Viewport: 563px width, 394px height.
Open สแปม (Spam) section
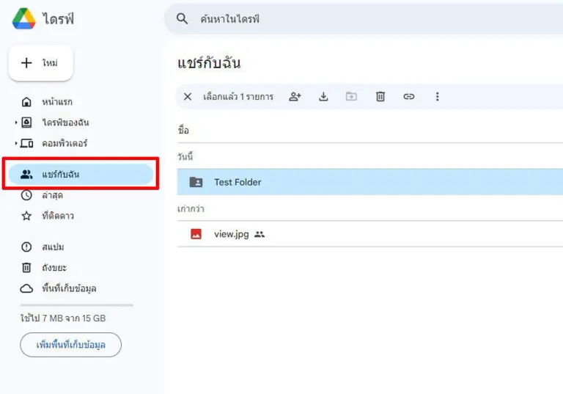pos(43,247)
